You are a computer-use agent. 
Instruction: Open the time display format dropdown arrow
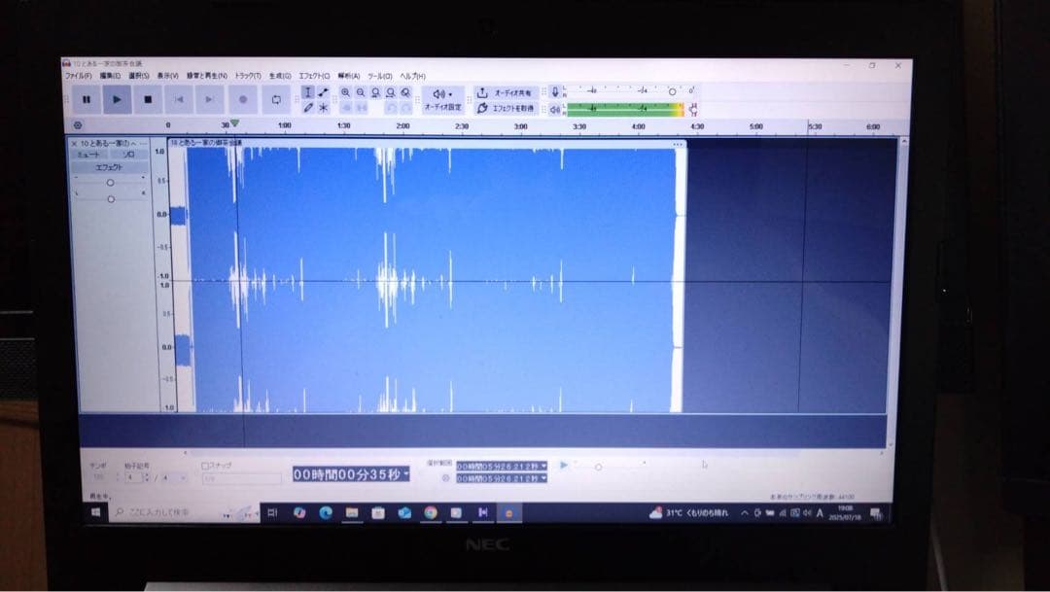coord(405,474)
